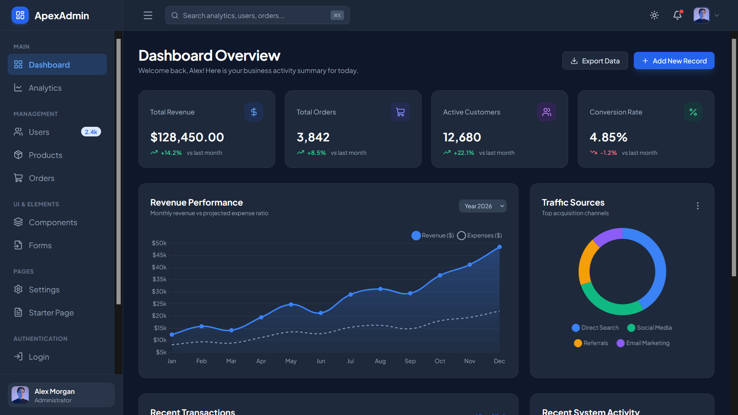Click the Analytics chart icon in sidebar

[18, 88]
